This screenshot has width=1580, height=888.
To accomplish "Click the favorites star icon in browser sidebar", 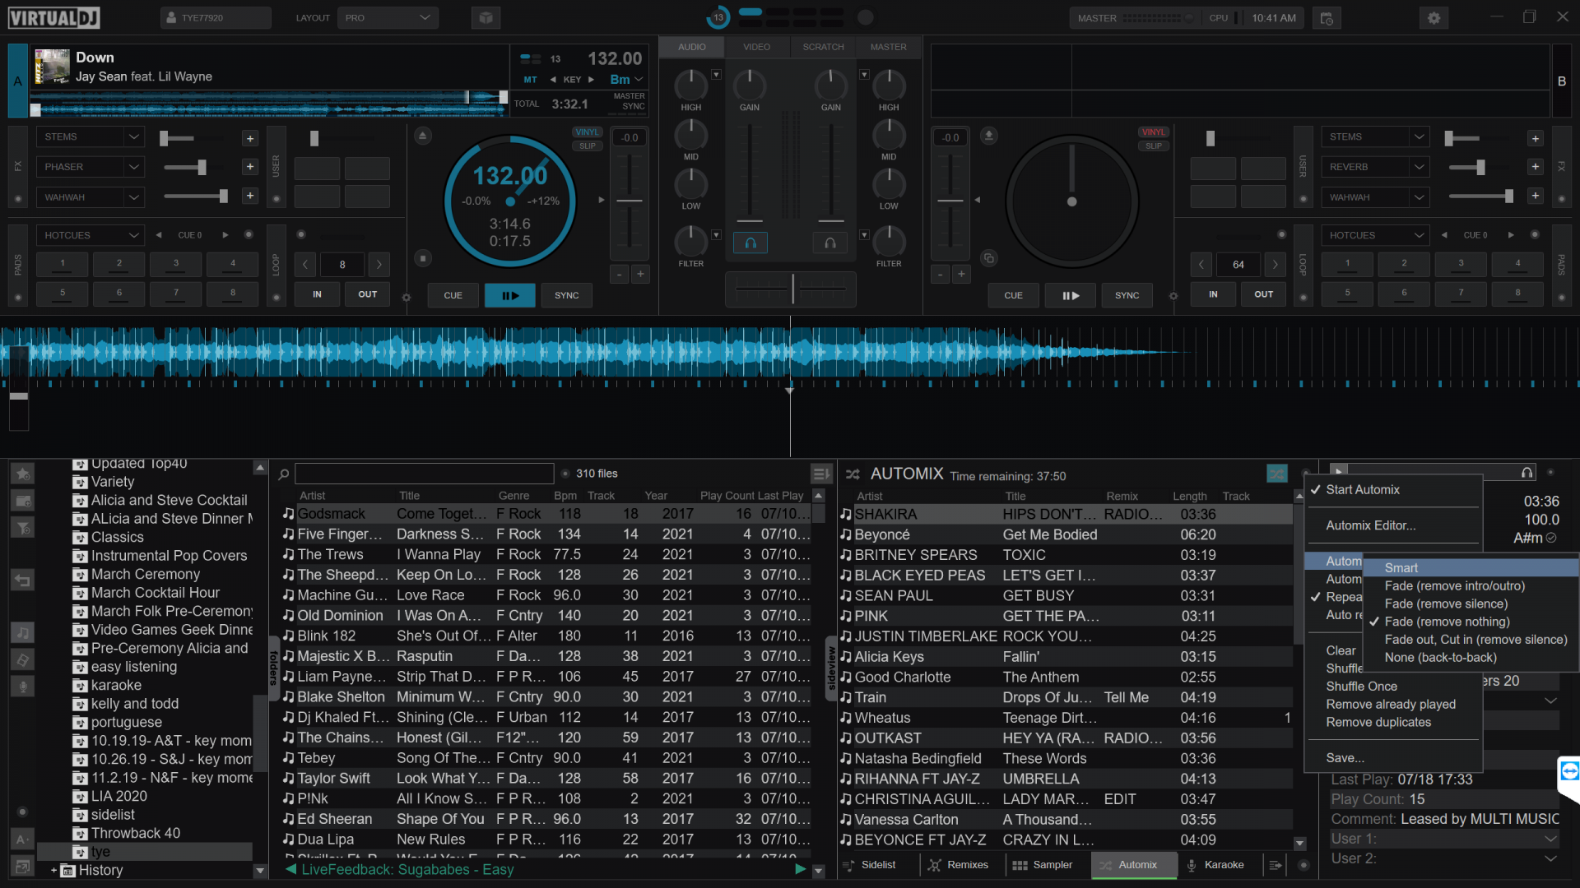I will (x=23, y=474).
